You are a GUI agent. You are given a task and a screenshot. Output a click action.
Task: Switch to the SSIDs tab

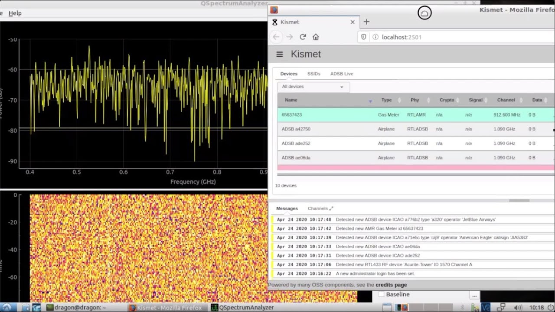313,74
